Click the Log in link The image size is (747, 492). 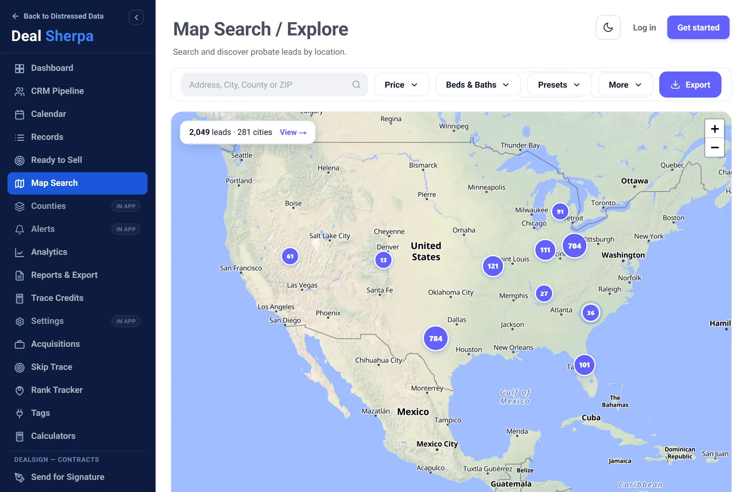(x=644, y=28)
